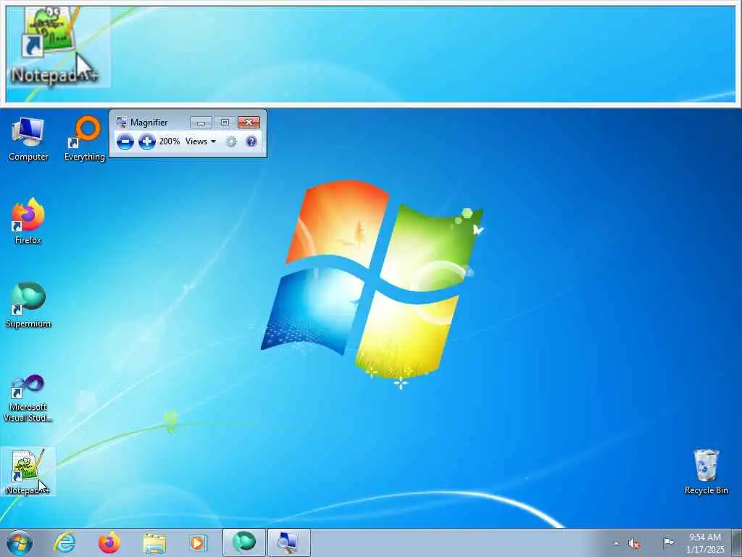The height and width of the screenshot is (557, 742).
Task: Close the Magnifier window
Action: (249, 123)
